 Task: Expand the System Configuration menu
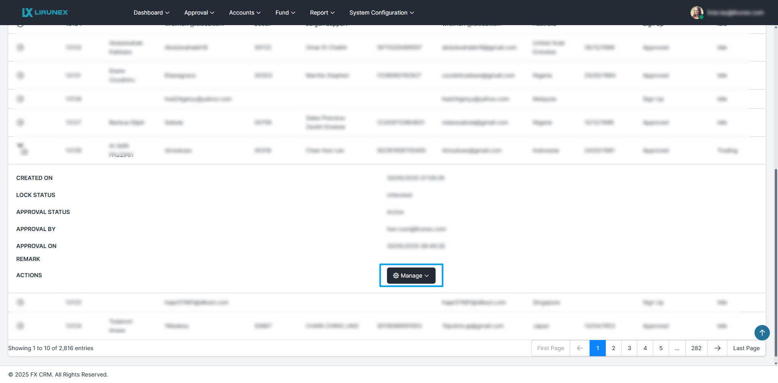[x=381, y=13]
